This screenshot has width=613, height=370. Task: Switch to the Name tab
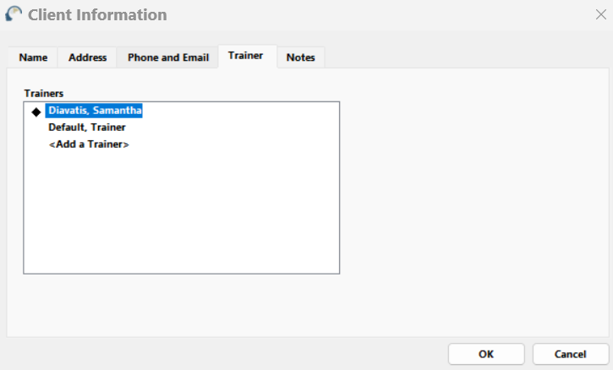coord(33,57)
